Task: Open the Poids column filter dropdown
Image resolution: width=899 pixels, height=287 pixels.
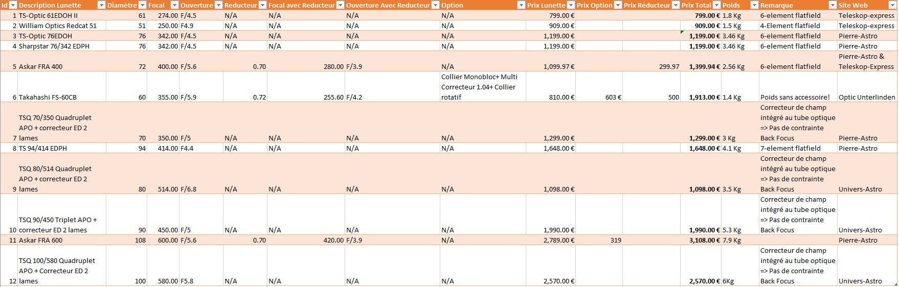Action: click(754, 5)
